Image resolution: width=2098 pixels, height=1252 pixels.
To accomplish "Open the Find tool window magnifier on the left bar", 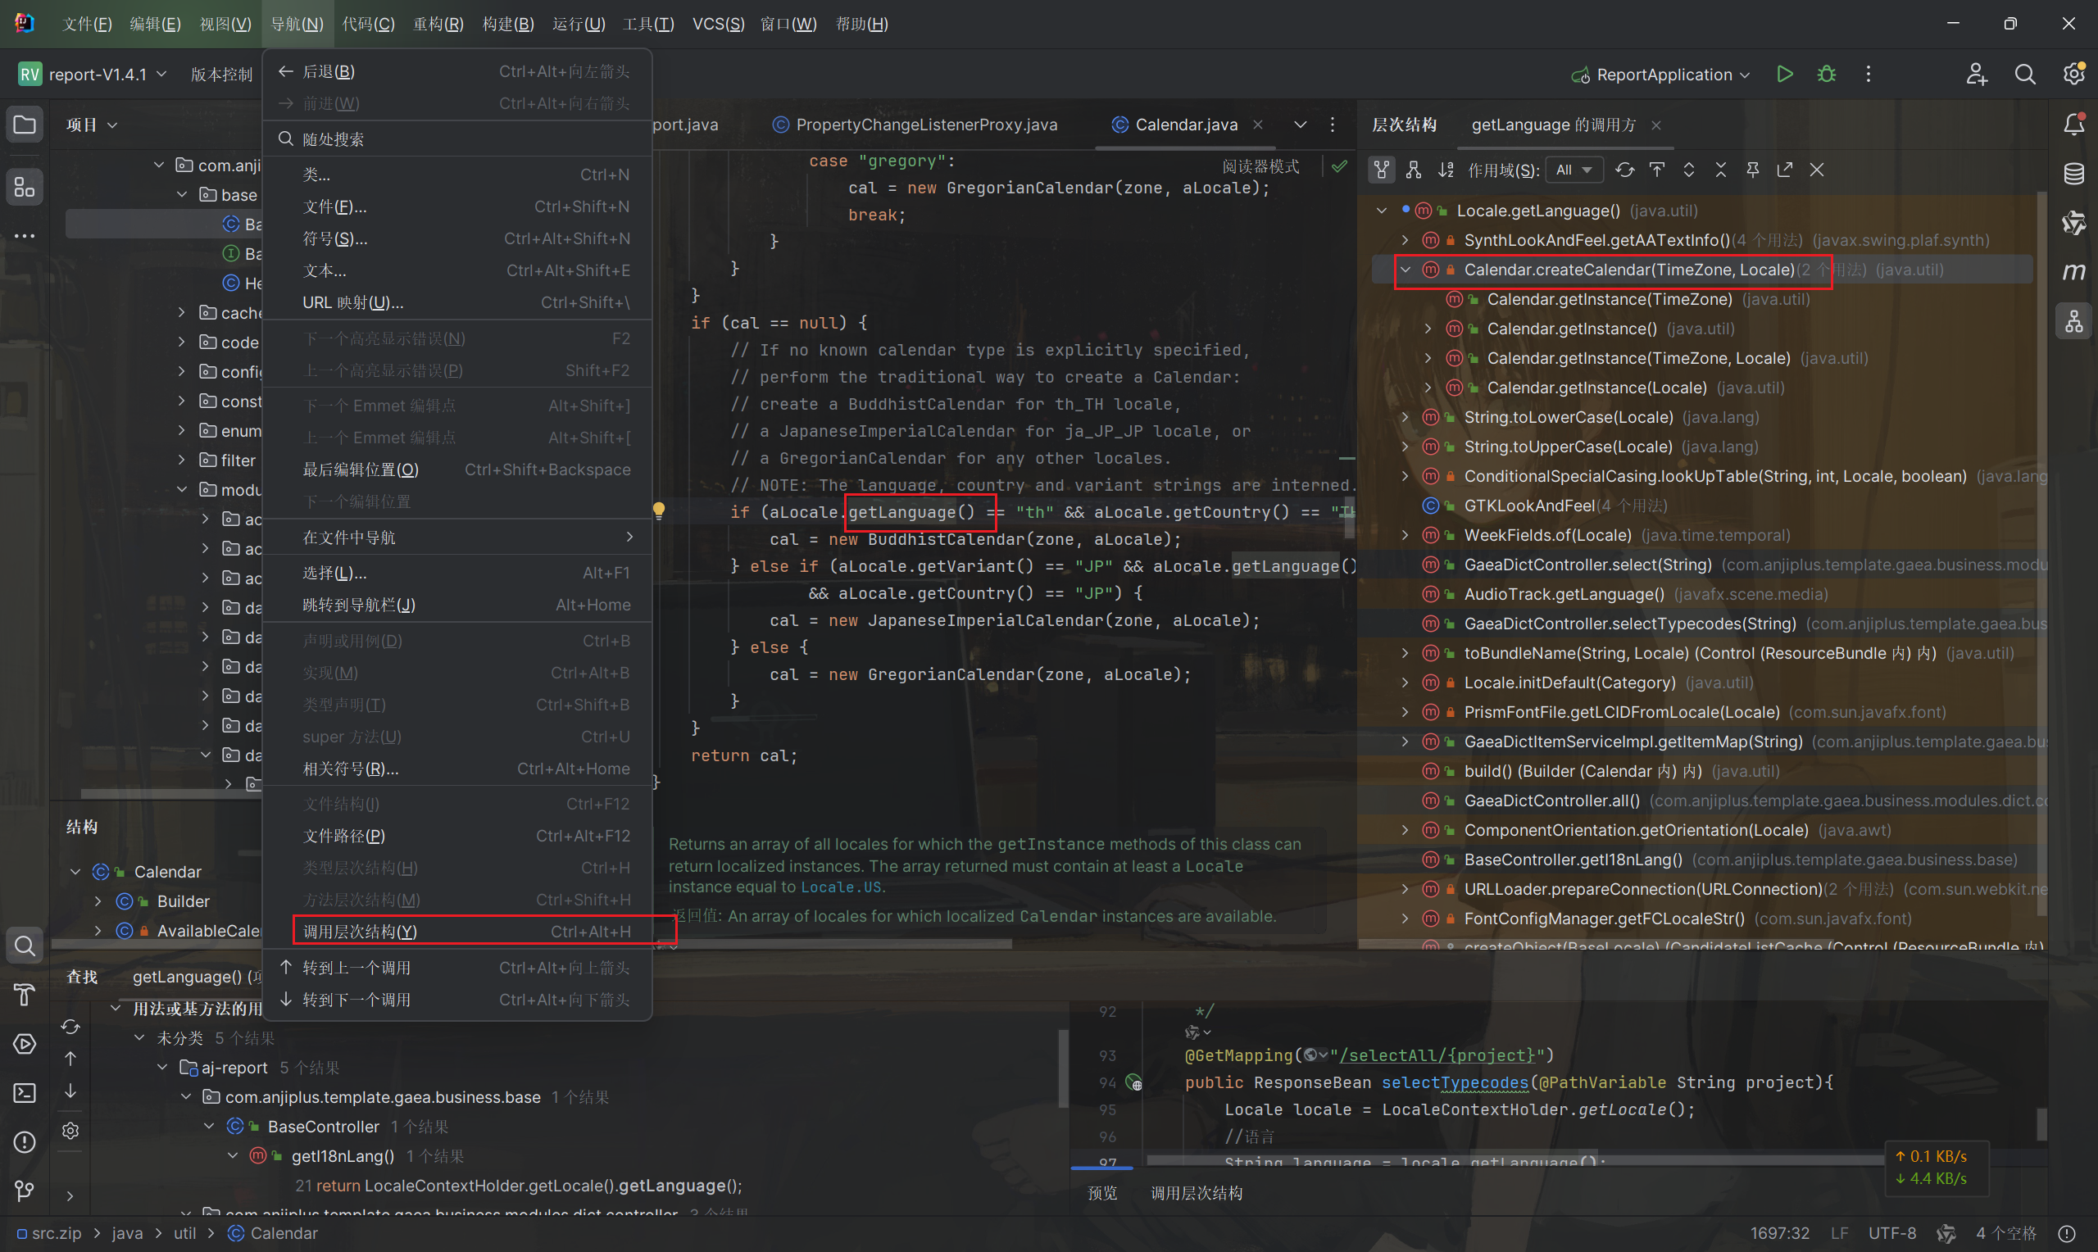I will coord(25,946).
